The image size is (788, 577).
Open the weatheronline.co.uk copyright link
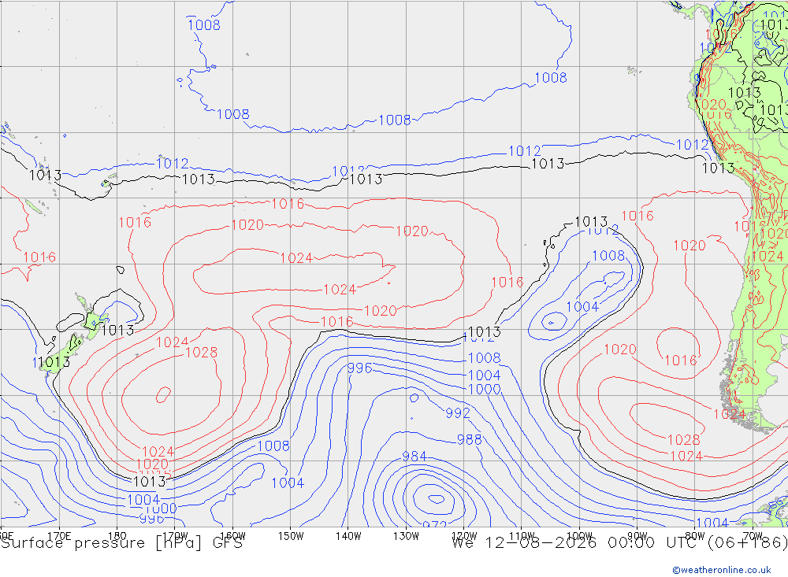pos(721,569)
